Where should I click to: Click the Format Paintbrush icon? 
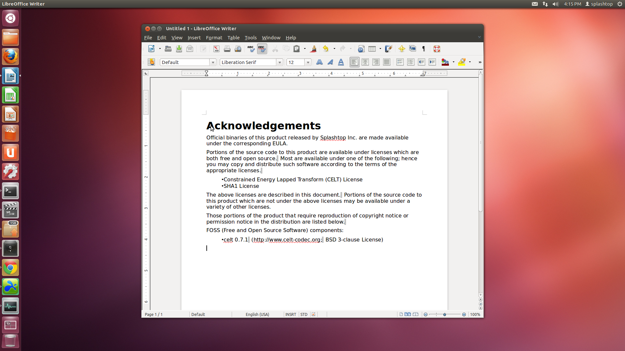(313, 49)
